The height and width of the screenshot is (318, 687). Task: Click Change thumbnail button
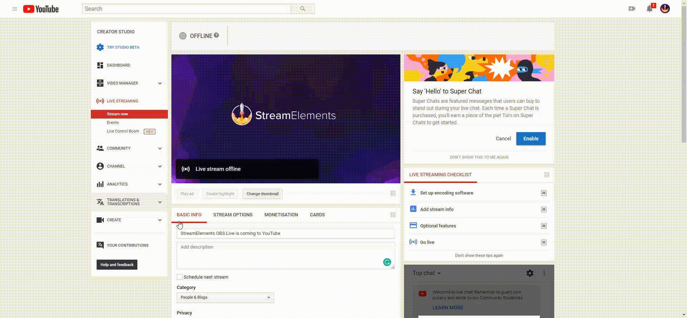[x=263, y=194]
